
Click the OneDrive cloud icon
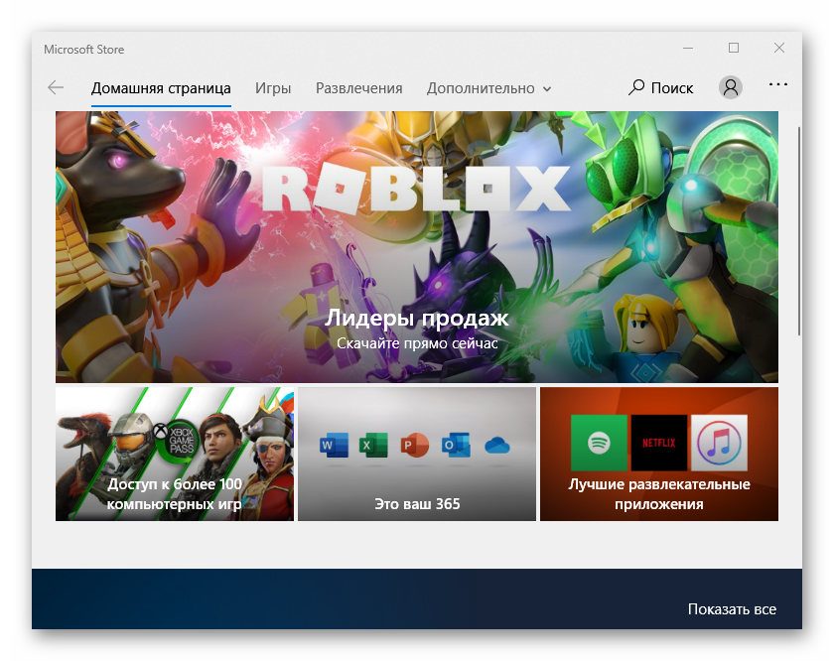[x=497, y=447]
